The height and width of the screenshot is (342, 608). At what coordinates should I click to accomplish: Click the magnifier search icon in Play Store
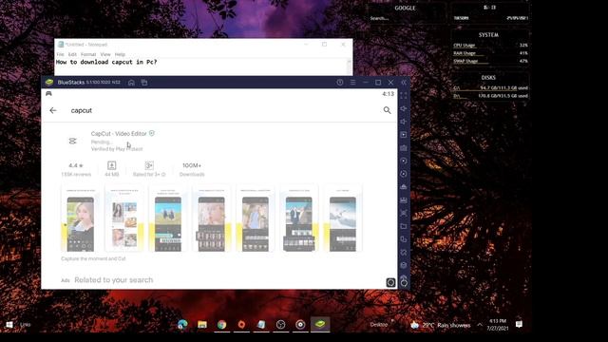(x=387, y=110)
